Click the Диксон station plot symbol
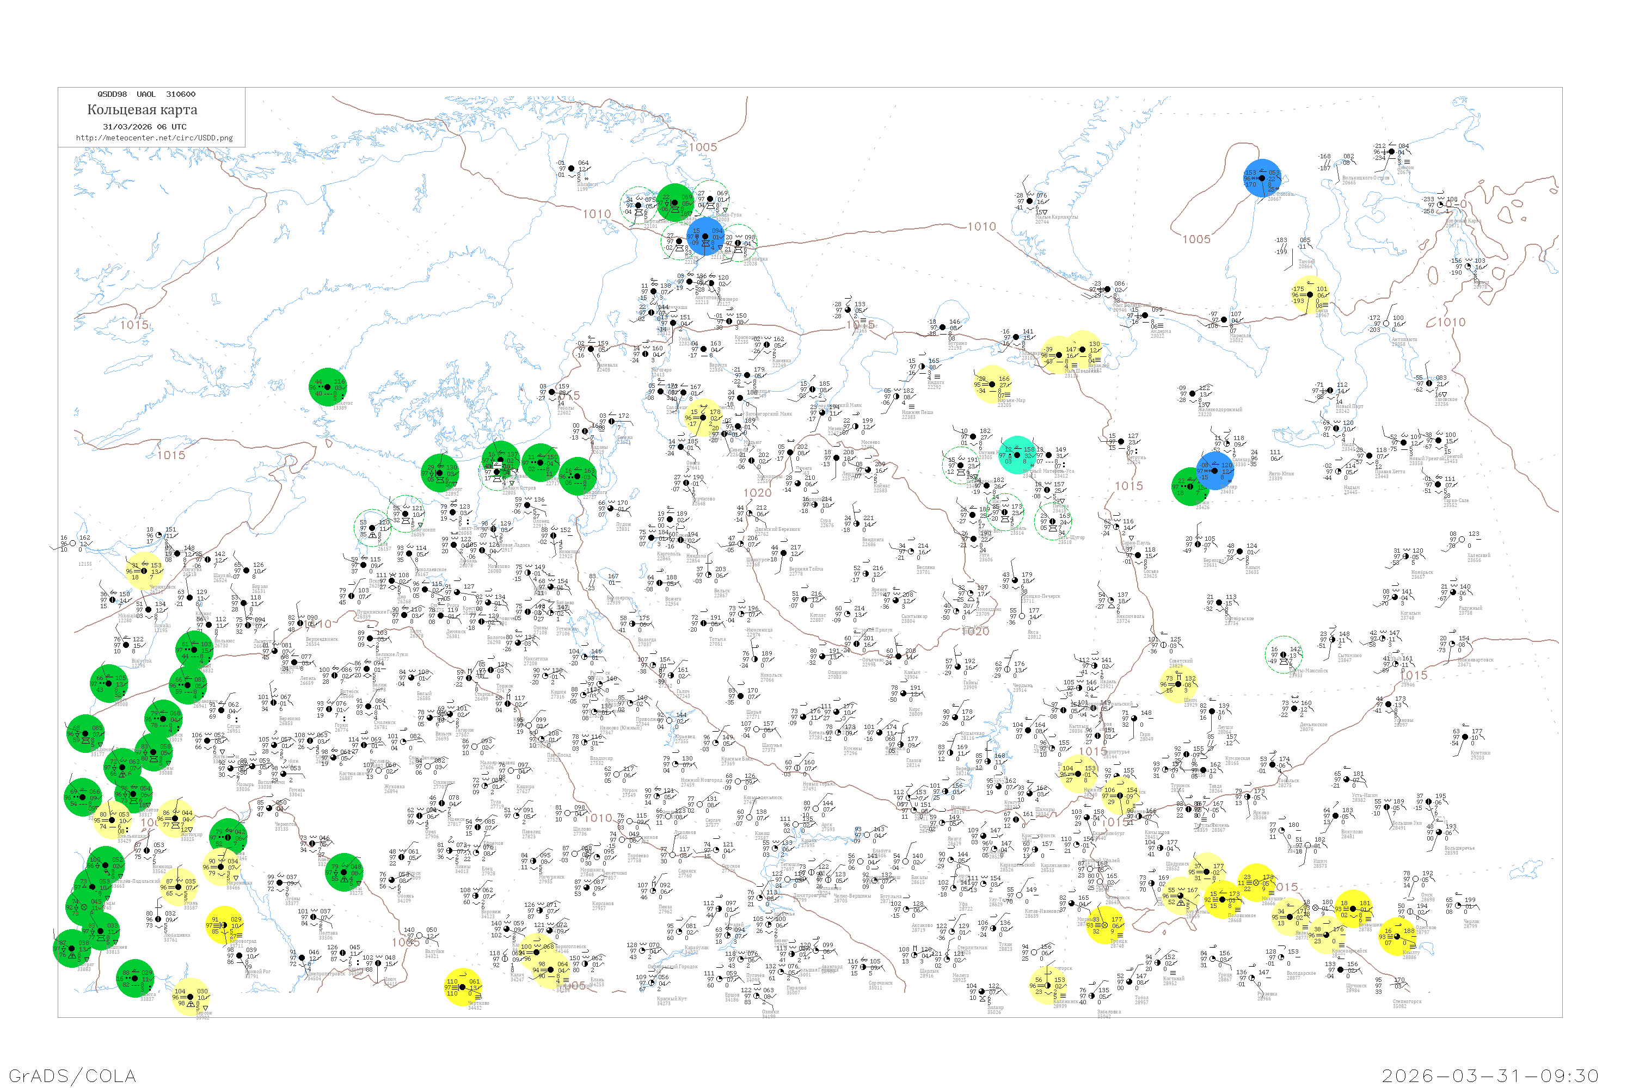Image resolution: width=1633 pixels, height=1088 pixels. [x=1392, y=151]
